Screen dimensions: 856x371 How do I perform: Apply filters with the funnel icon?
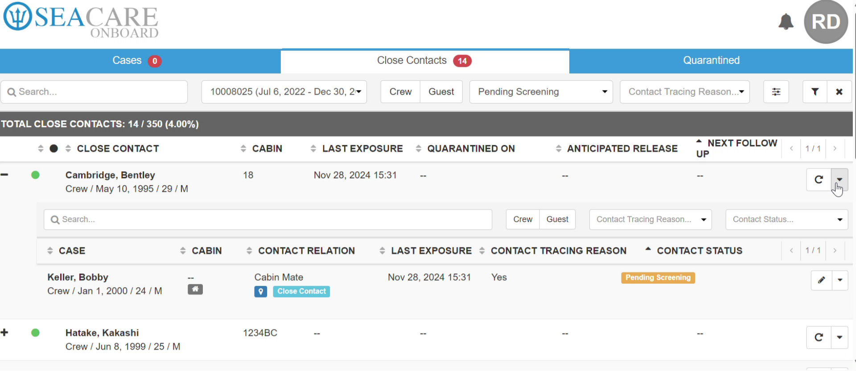click(815, 92)
